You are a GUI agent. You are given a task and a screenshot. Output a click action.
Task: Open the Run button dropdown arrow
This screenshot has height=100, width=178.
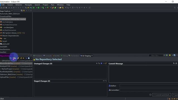[41, 8]
